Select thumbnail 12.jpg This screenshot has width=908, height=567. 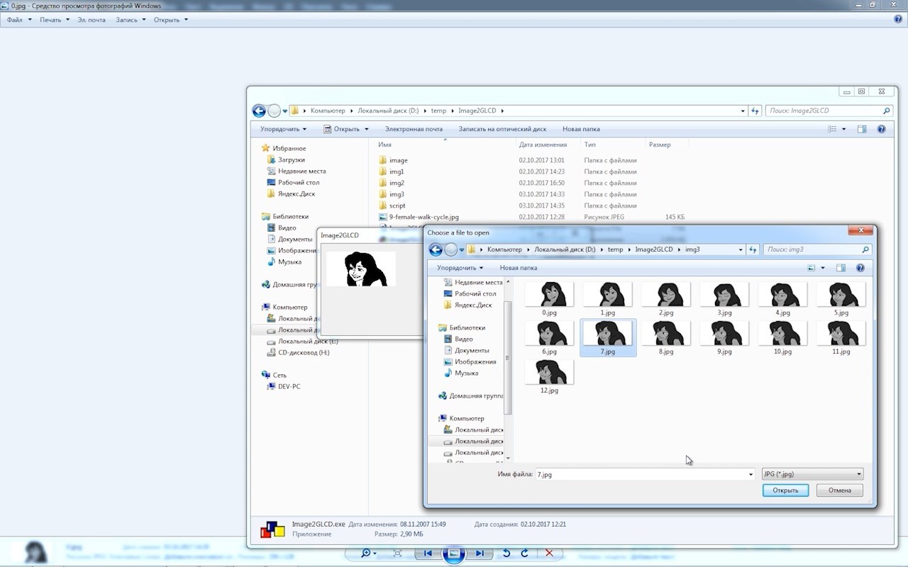[x=549, y=376]
